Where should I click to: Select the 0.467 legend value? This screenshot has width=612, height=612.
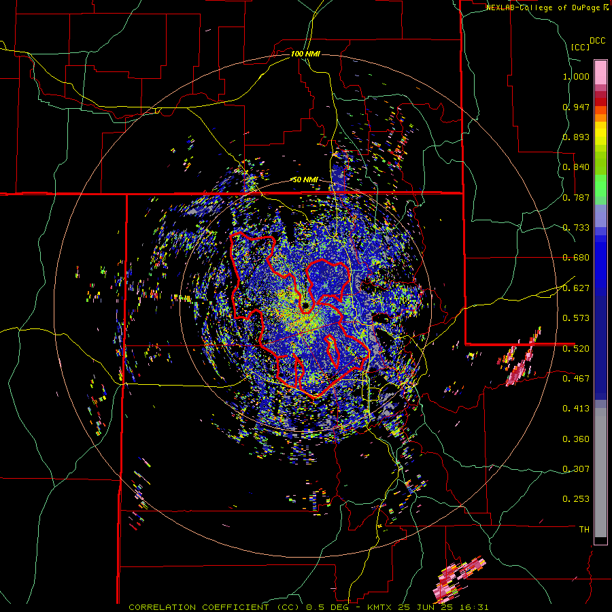coord(576,379)
